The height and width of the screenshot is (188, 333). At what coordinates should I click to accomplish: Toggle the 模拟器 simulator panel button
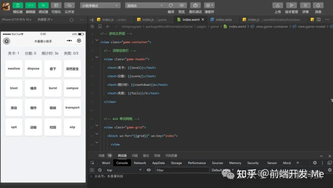pyautogui.click(x=17, y=5)
